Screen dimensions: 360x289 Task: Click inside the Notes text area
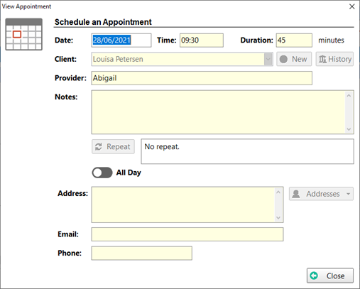(219, 112)
